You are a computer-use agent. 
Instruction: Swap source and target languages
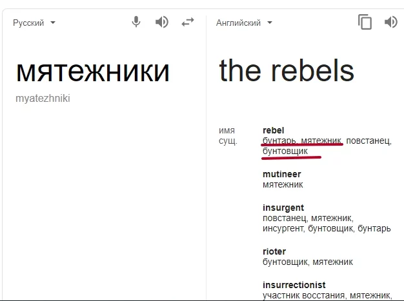[x=188, y=22]
